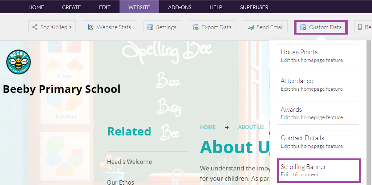Switch to the CREATE tab
The image size is (372, 185).
point(71,7)
